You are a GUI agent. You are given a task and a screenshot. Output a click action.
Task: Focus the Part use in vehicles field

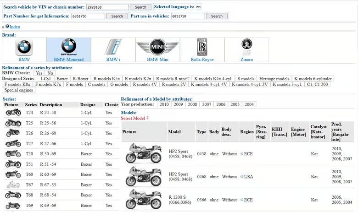click(188, 16)
